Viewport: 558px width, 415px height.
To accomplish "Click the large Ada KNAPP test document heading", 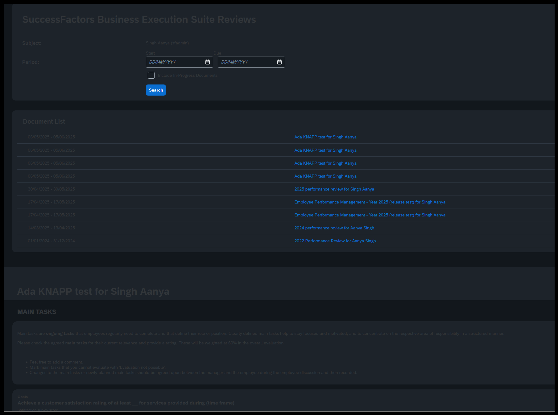I will click(x=93, y=291).
